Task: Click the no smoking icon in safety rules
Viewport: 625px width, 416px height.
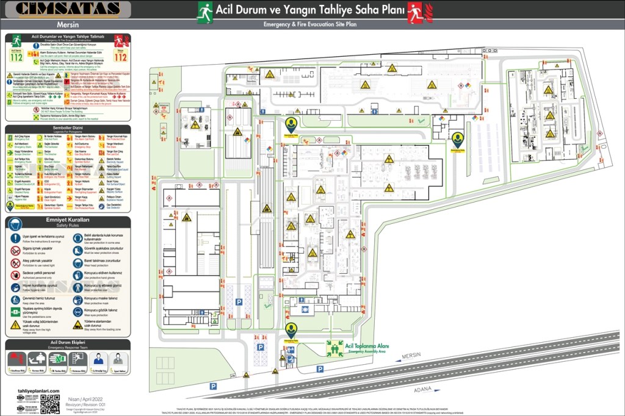Action: pyautogui.click(x=15, y=251)
